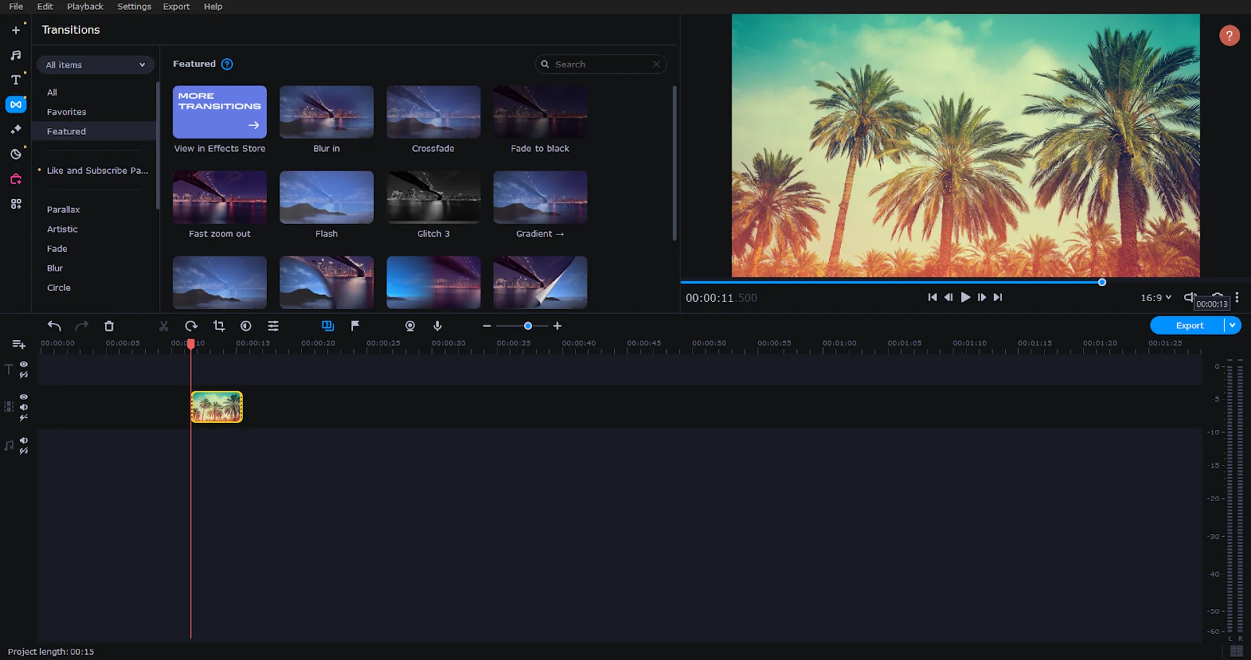Hide the titles track with eye icon
1251x660 pixels.
[x=24, y=364]
